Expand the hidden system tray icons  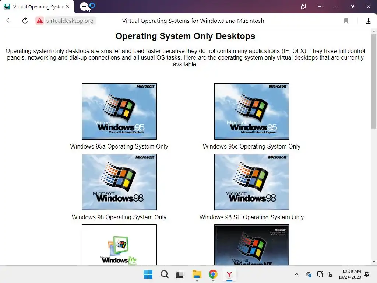point(297,274)
